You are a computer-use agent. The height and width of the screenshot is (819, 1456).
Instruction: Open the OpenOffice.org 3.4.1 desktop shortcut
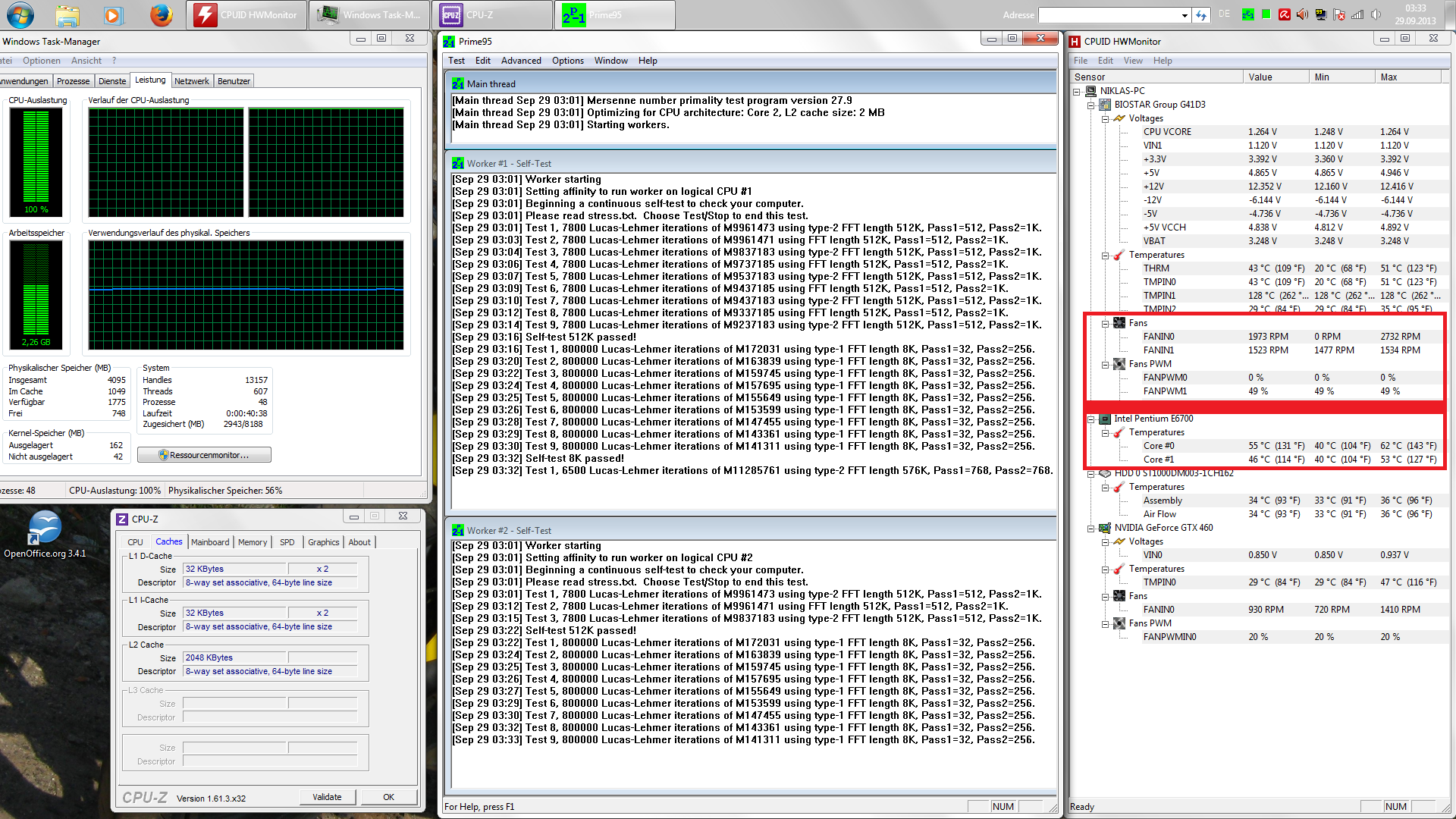point(45,534)
